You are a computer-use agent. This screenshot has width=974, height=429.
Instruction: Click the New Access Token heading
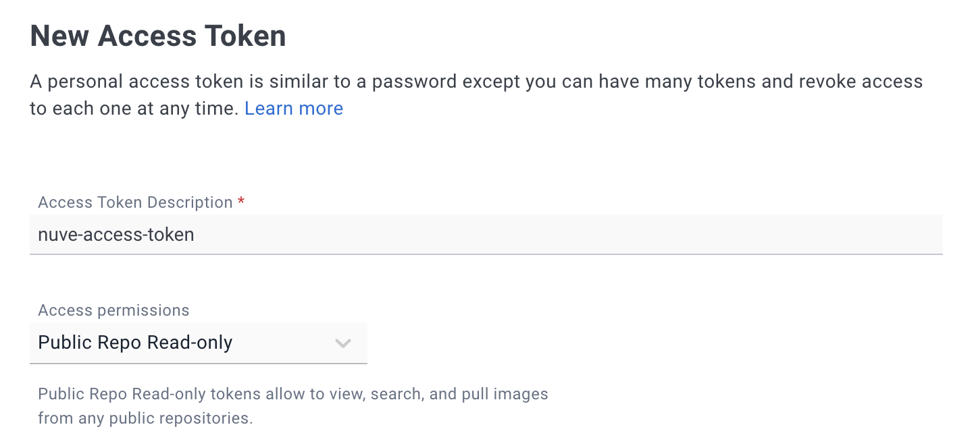(158, 36)
